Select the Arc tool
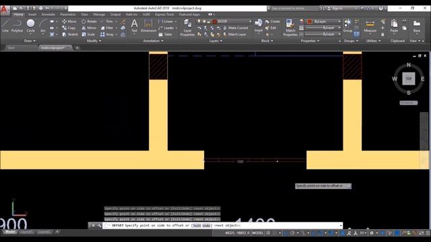This screenshot has width=431, height=242. [43, 26]
